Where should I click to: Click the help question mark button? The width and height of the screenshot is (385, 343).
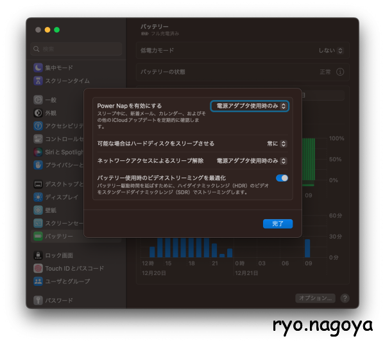click(x=345, y=298)
